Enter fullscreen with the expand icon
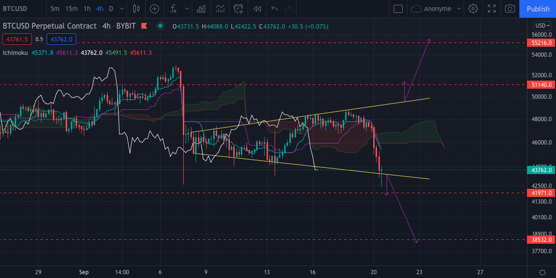The width and height of the screenshot is (556, 278). point(491,9)
